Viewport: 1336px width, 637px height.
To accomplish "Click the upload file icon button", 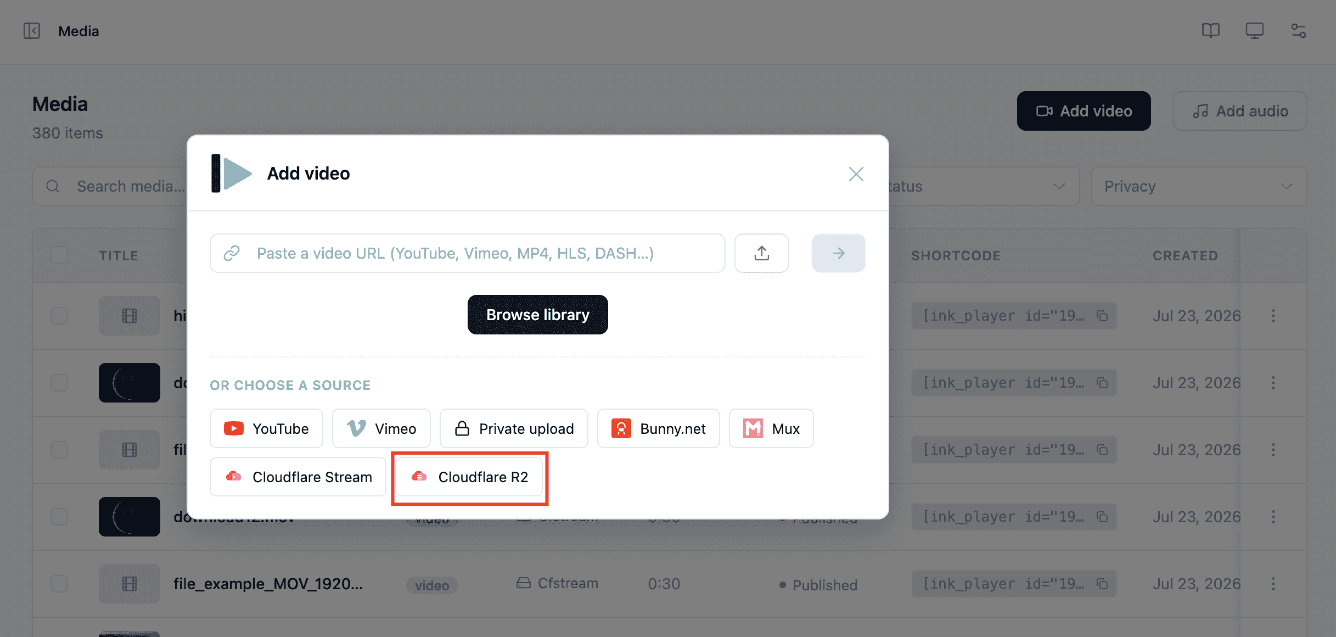I will click(762, 253).
